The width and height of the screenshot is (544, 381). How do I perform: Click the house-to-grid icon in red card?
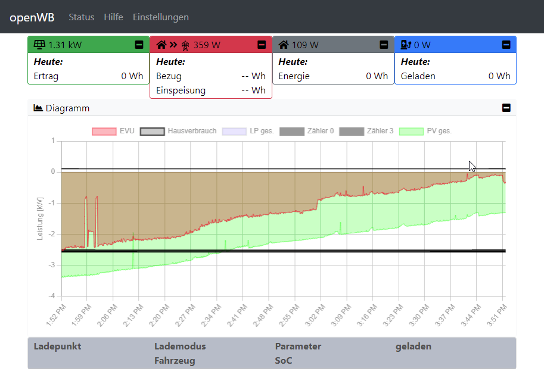pos(173,45)
